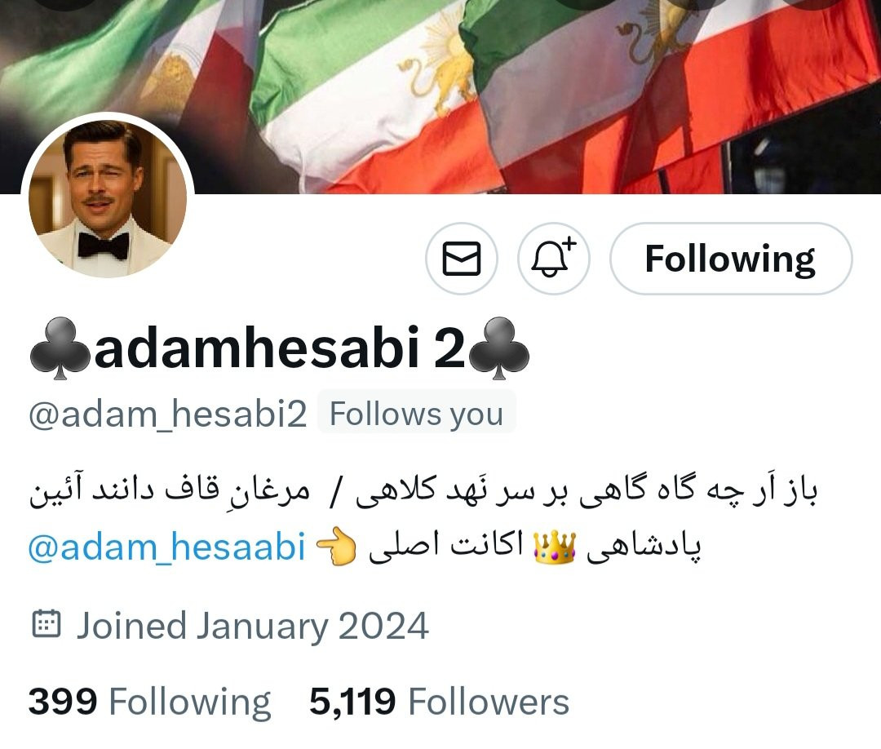Open the @adam_hesaabi mention link
This screenshot has height=749, width=881.
point(167,546)
